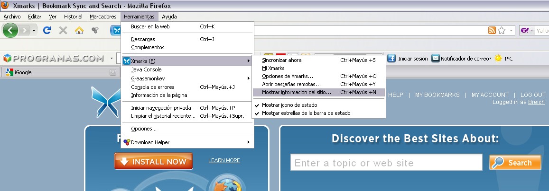Click the Breich username link
The width and height of the screenshot is (549, 191).
click(536, 102)
